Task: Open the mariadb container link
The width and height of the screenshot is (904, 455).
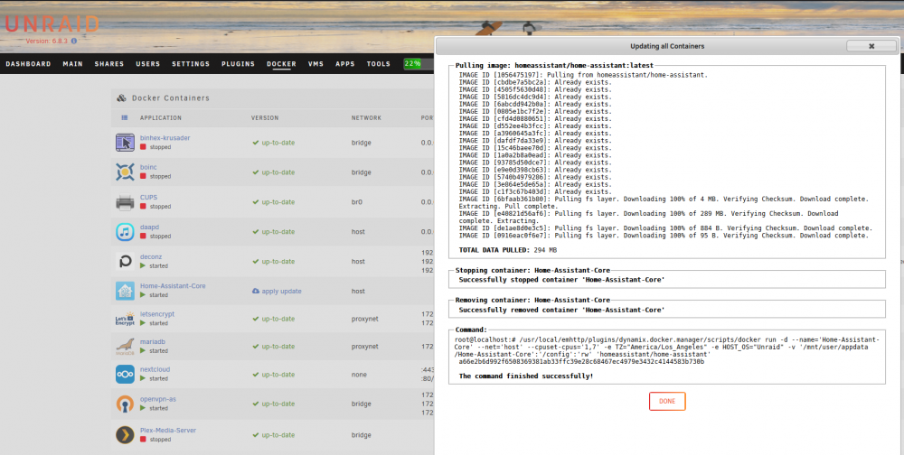Action: pos(153,341)
